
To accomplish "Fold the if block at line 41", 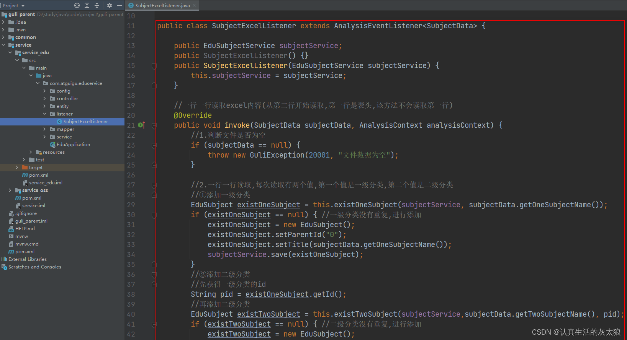I will [x=154, y=324].
